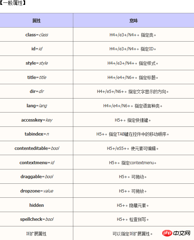Click the IE扩展属性 attribute cell
The image size is (194, 240).
click(x=37, y=234)
